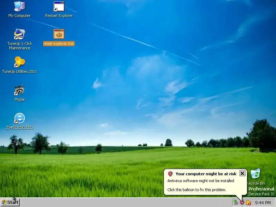
Task: Select the Recycle Bin icon
Action: [255, 174]
